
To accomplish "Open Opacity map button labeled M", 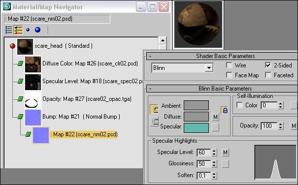I will coord(294,126).
